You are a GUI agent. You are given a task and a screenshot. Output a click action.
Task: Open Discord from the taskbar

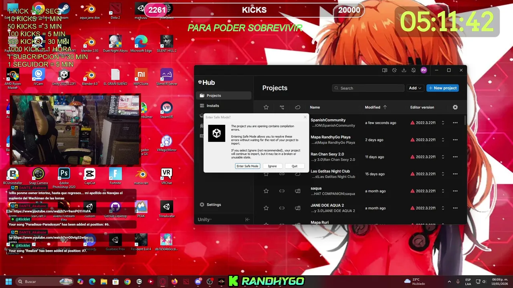[198, 282]
